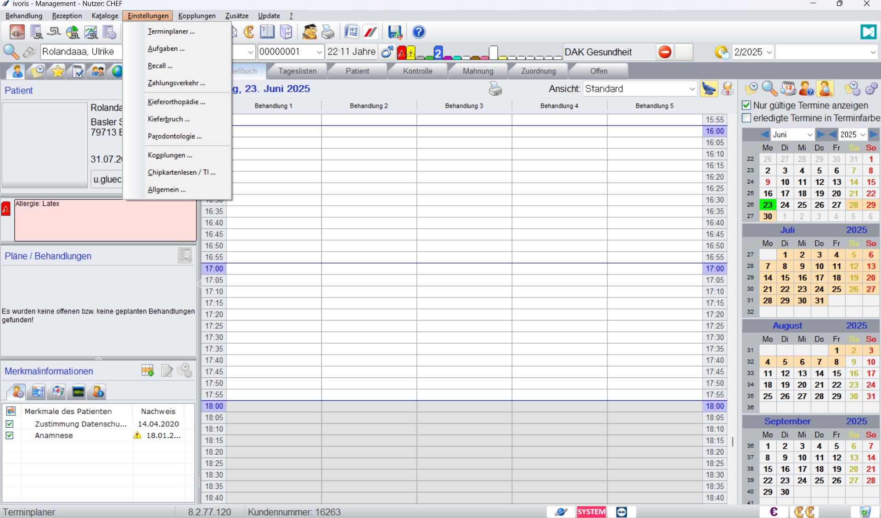
Task: Click the u.gluec email button
Action: coord(107,179)
